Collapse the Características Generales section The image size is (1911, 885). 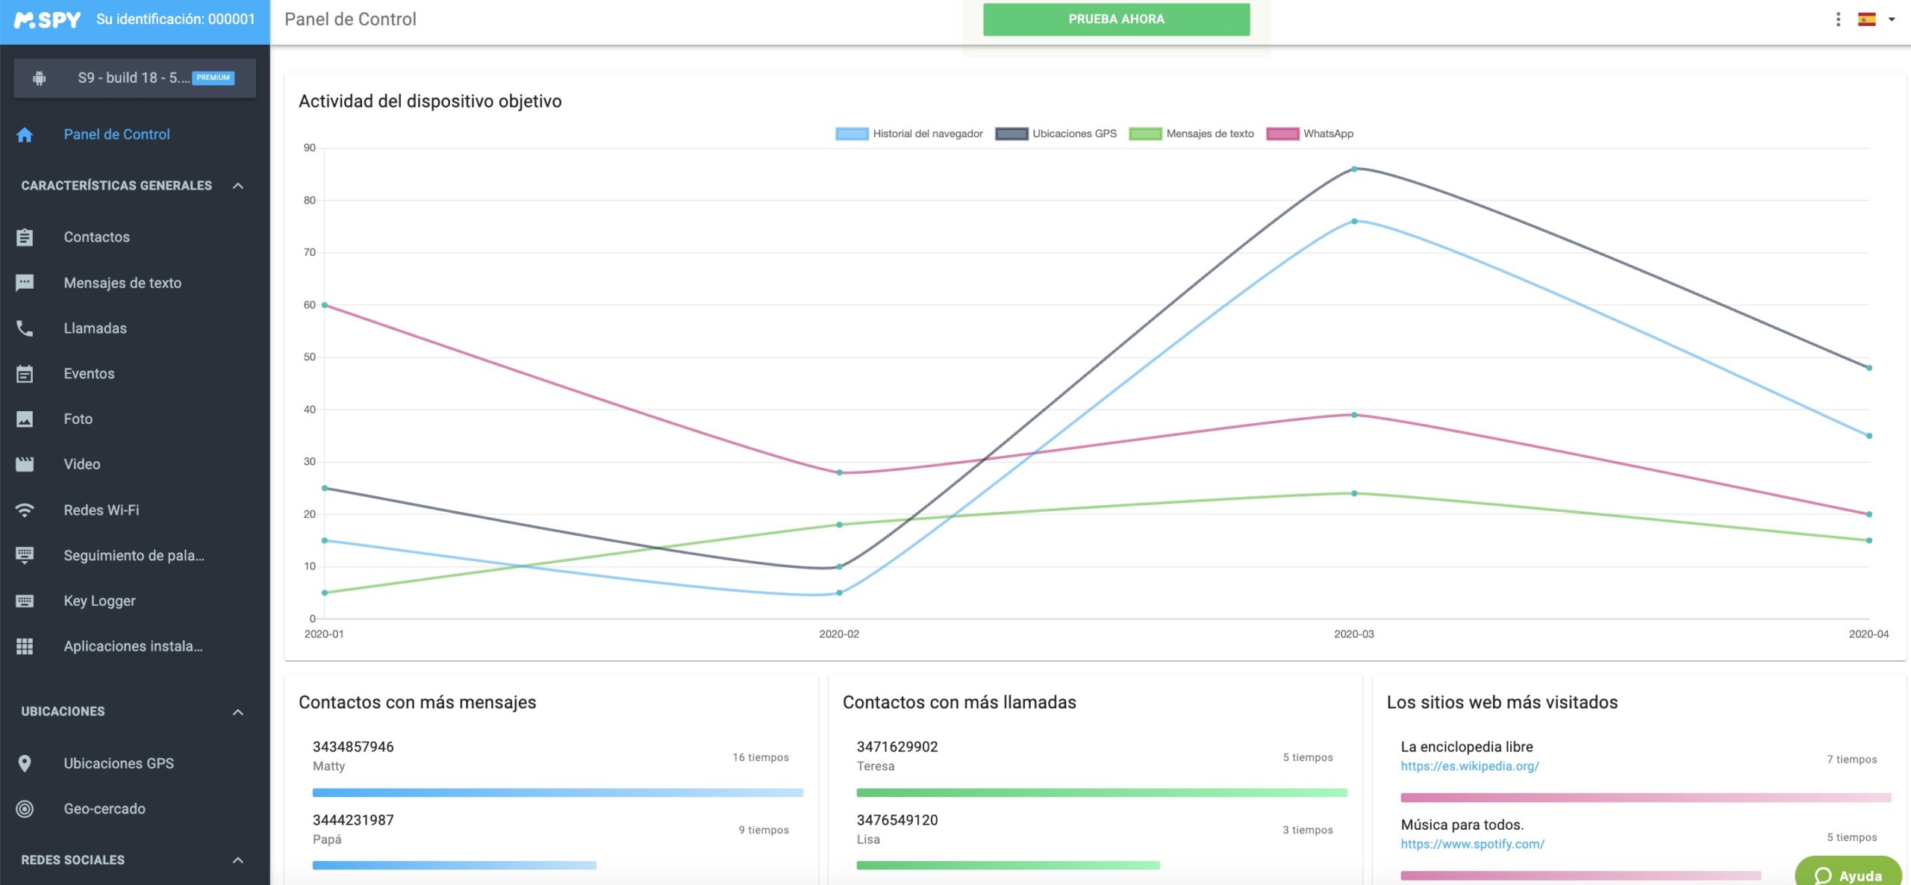[x=238, y=186]
